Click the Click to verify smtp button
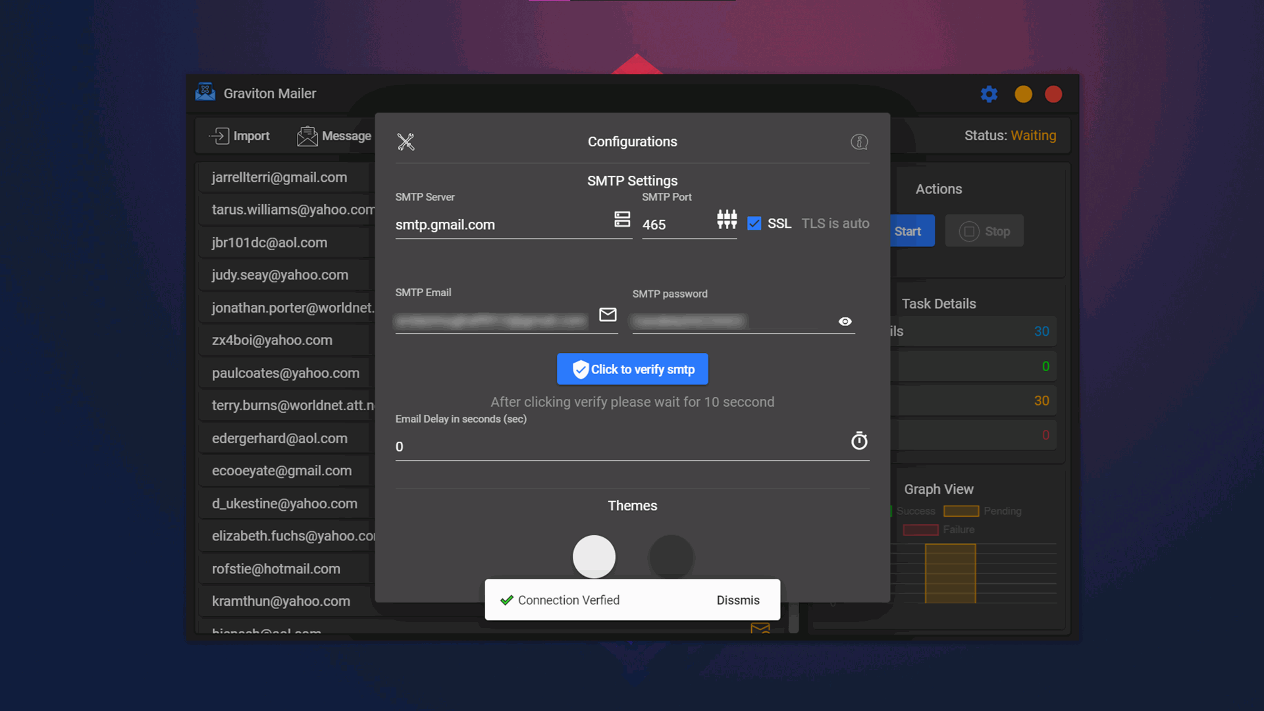This screenshot has height=711, width=1264. (x=633, y=369)
